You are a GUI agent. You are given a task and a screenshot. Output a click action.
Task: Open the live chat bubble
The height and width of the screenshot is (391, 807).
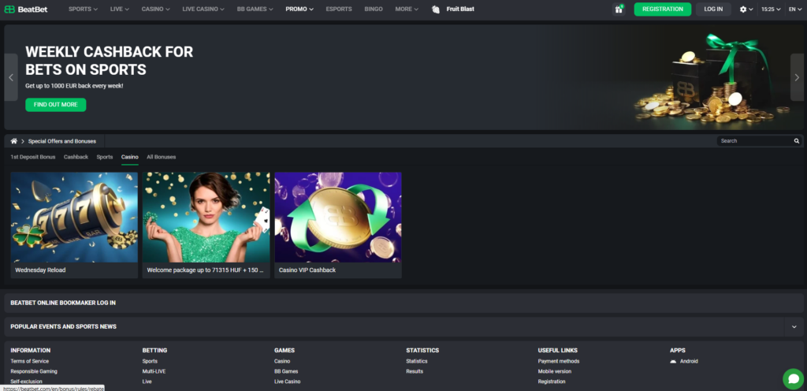[793, 378]
